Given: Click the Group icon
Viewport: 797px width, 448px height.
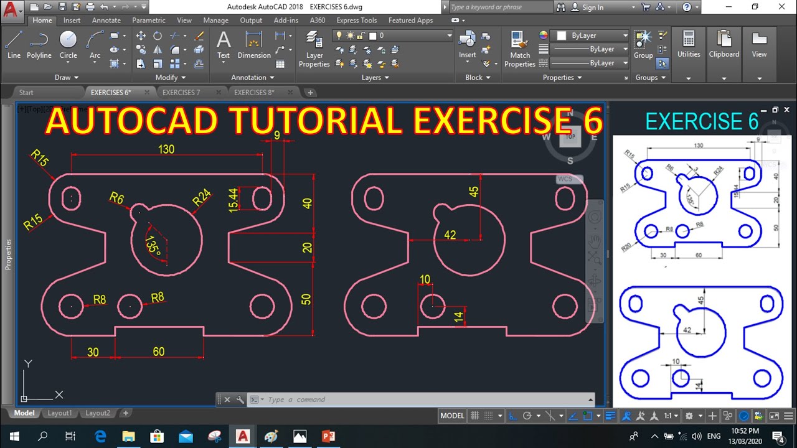Looking at the screenshot, I should pyautogui.click(x=643, y=45).
